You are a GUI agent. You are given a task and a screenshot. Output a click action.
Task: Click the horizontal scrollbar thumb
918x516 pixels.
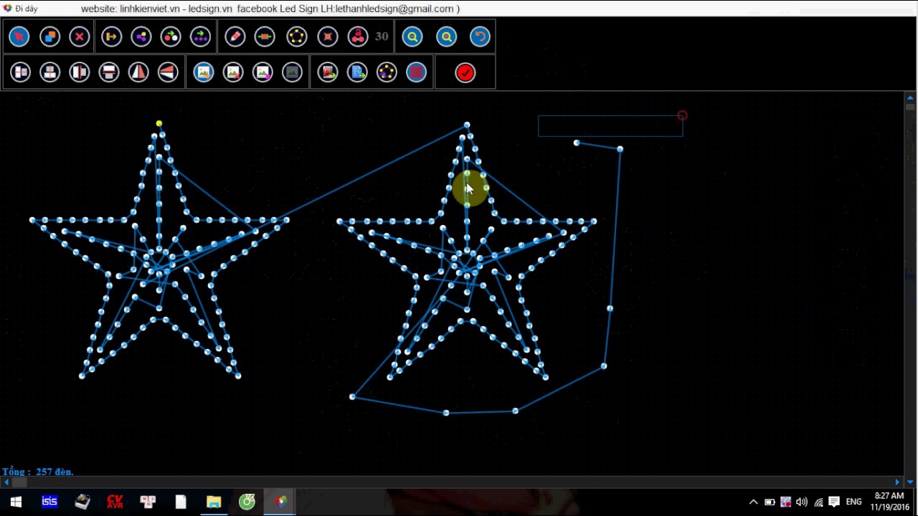[x=19, y=482]
